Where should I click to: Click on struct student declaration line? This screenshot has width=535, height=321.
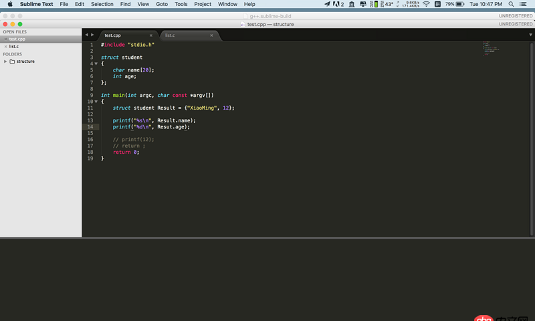[122, 58]
